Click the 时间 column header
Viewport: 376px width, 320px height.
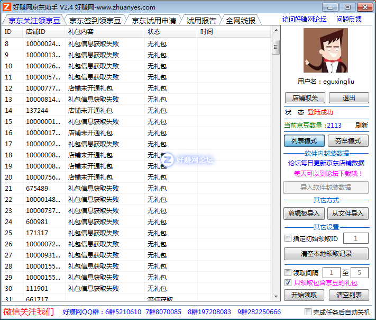tap(234, 31)
